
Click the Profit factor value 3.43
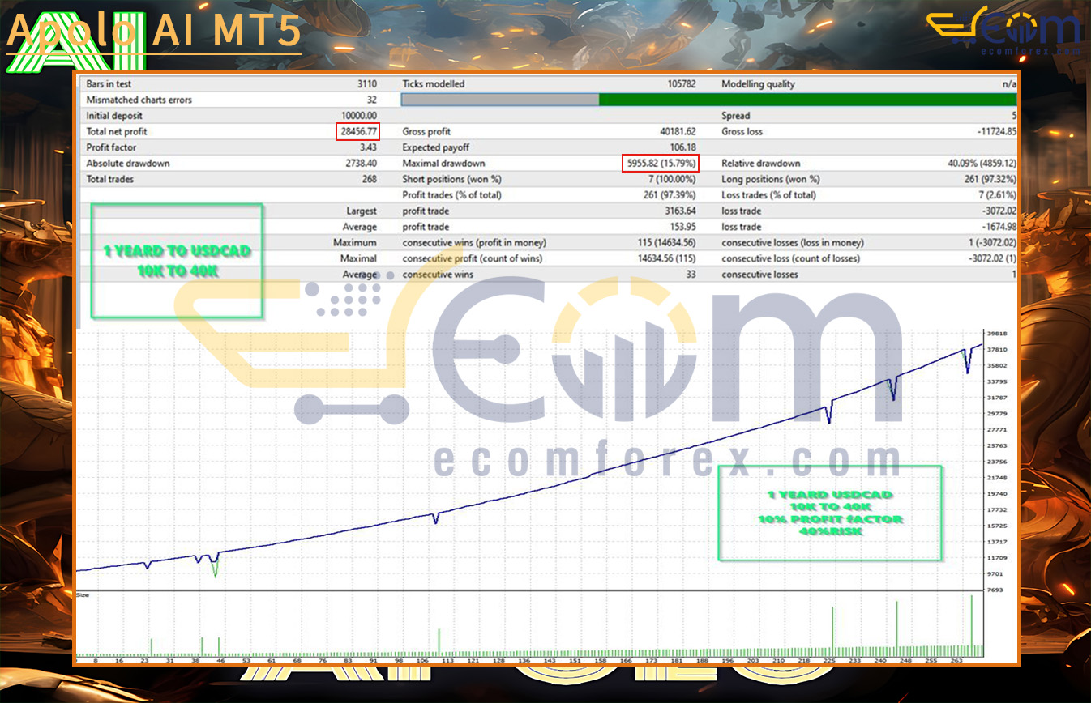[367, 147]
